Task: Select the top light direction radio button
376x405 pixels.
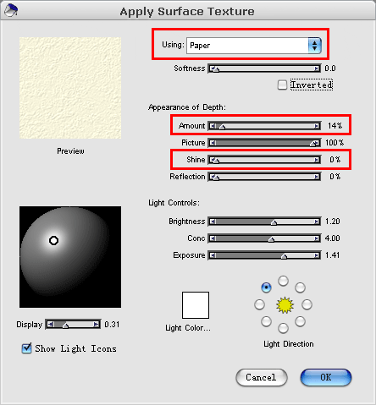Action: (283, 281)
